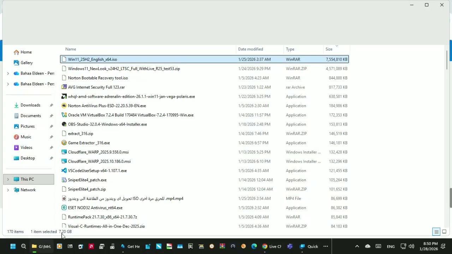Click Cloudflare_WARP_2025.9.558.0.msi icon
Viewport: 452px width, 254px height.
pos(64,152)
